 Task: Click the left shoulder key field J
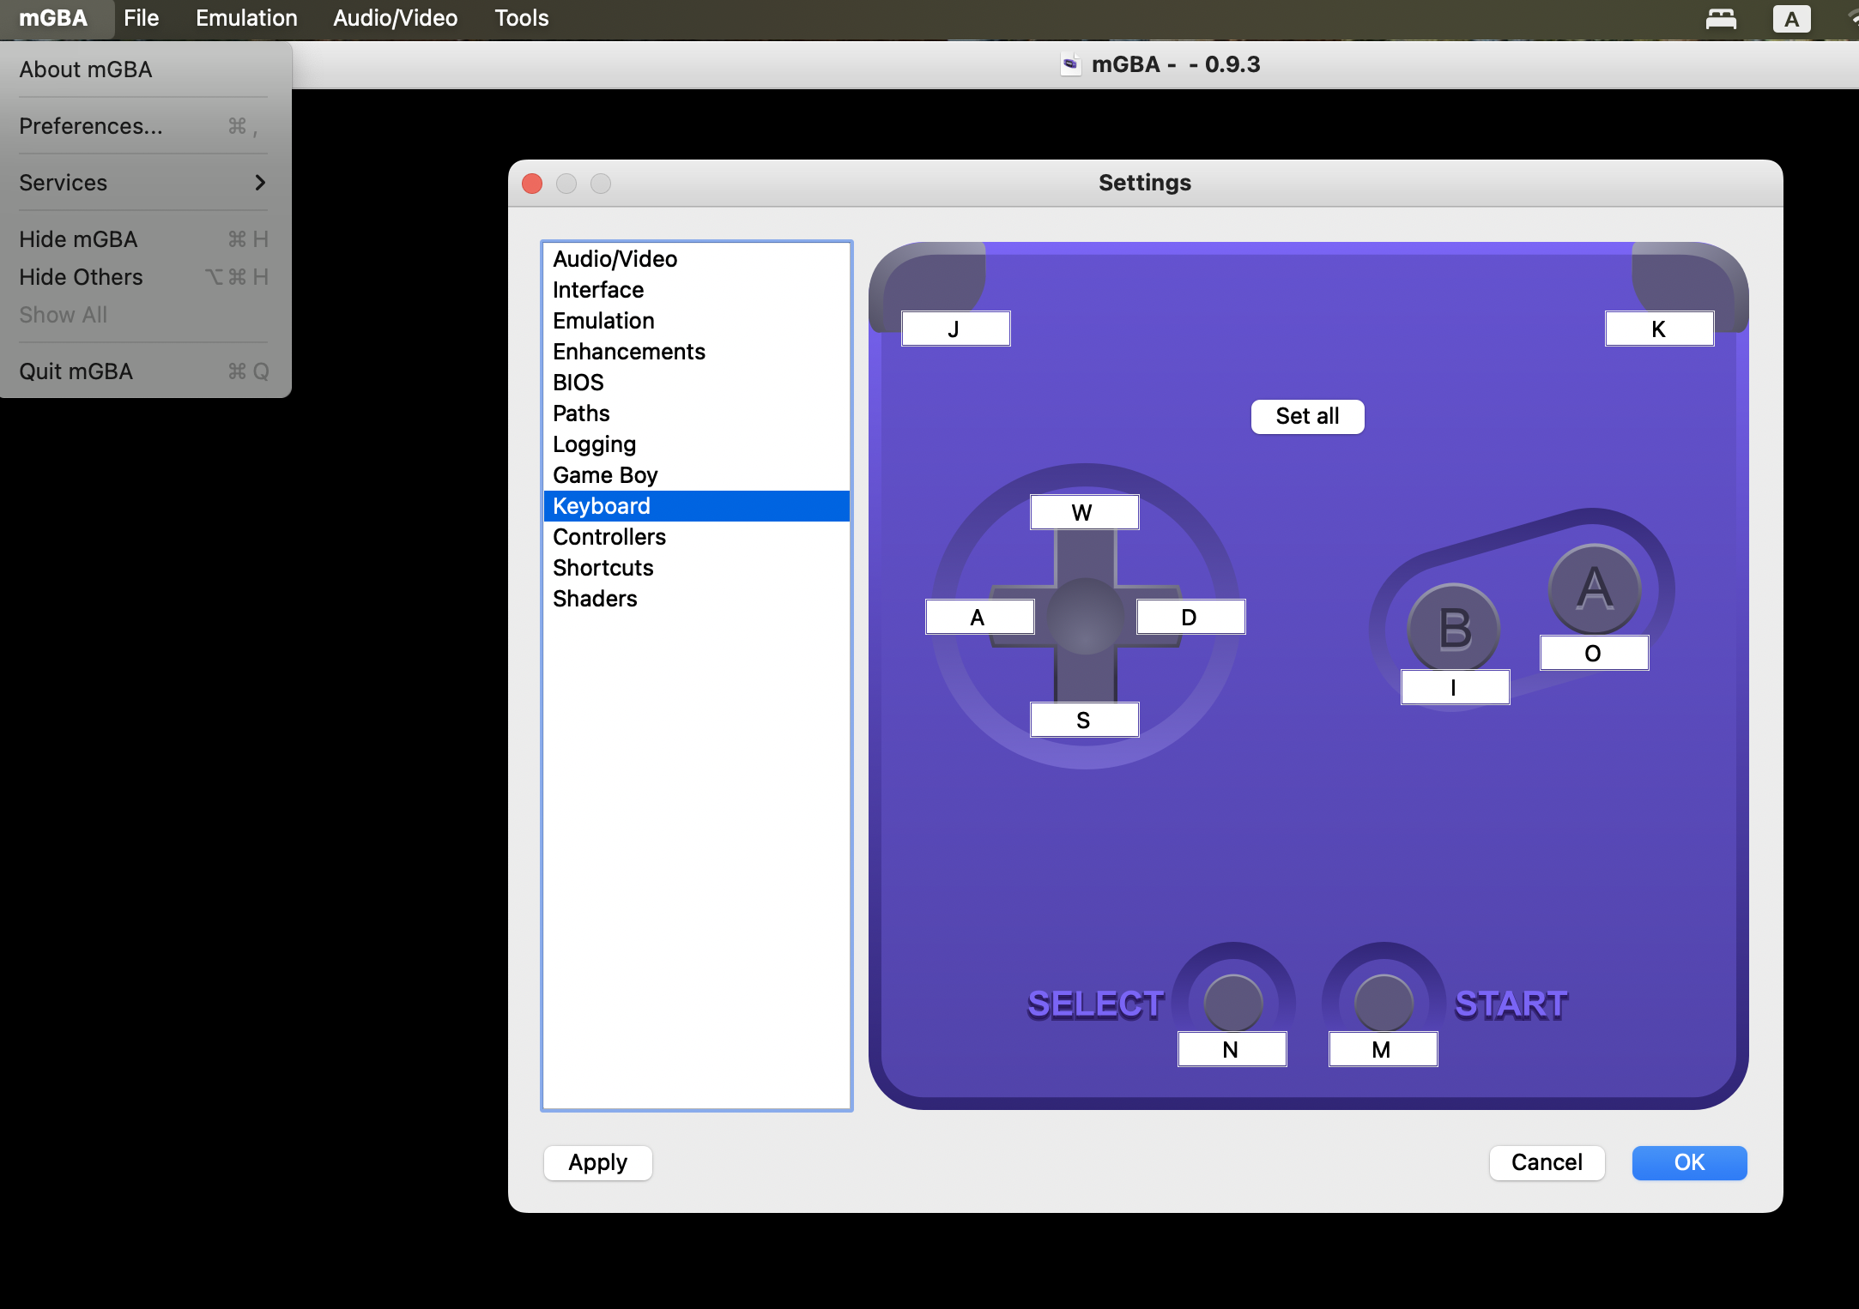(x=955, y=329)
